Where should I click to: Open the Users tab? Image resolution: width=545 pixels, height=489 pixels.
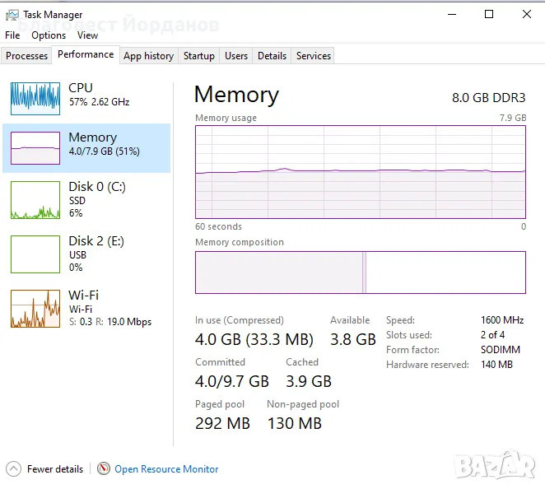point(236,56)
